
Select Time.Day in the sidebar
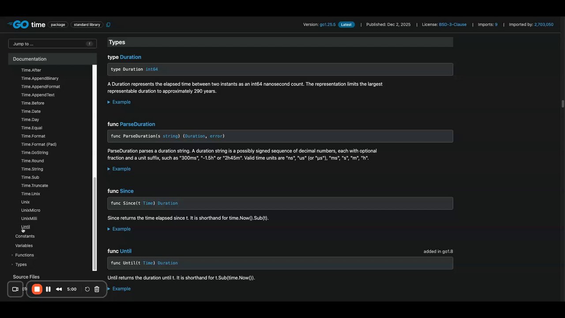tap(30, 120)
